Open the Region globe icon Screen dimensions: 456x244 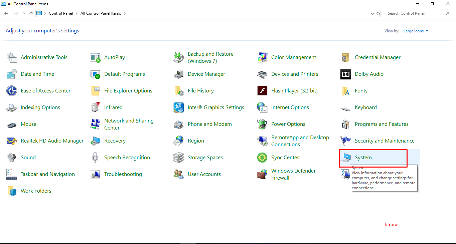[179, 141]
